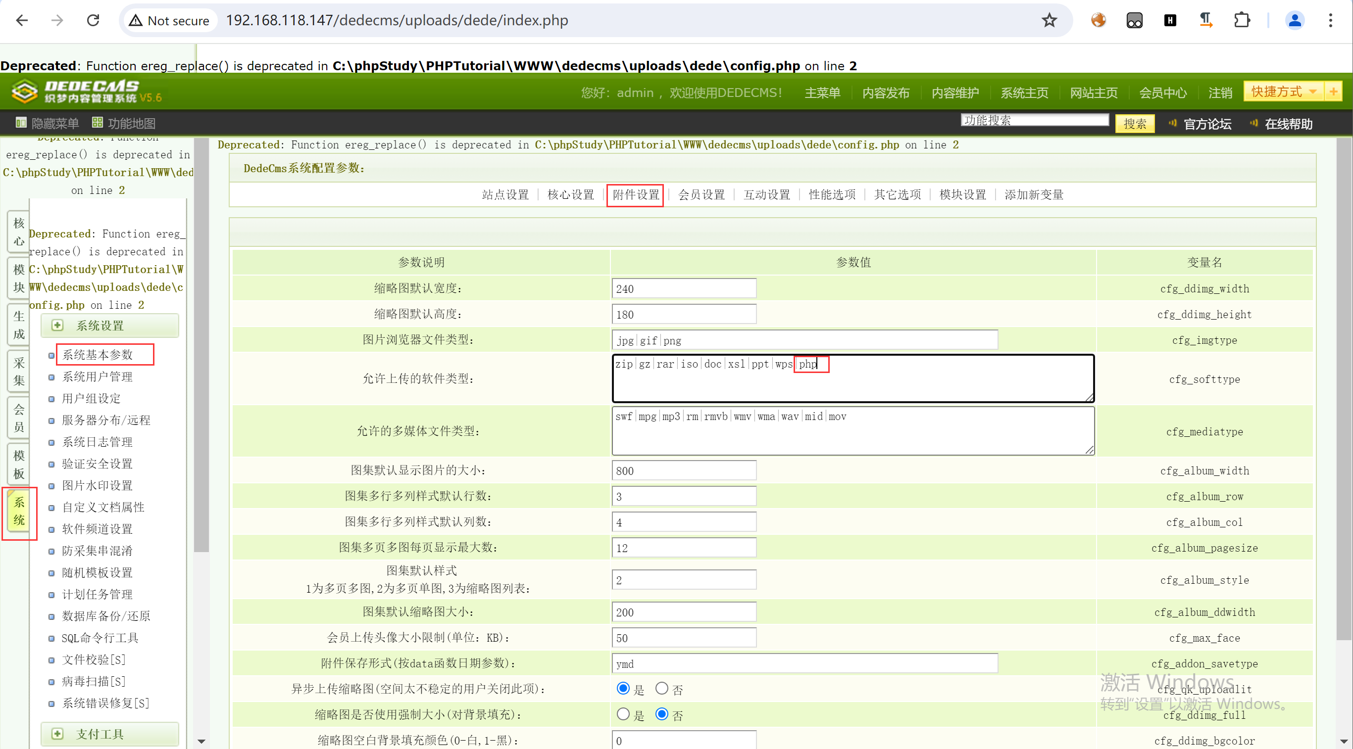Switch to 站点设置 tab
The height and width of the screenshot is (749, 1353).
pos(505,195)
